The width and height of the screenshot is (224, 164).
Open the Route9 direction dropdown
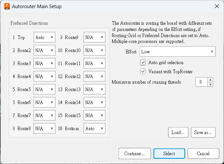(x=95, y=37)
